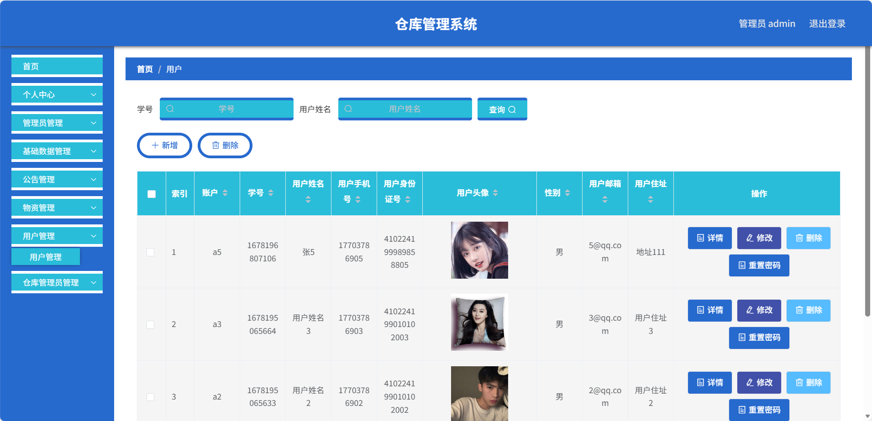Click the scroll-down arrow of page scrollbar
The image size is (872, 421).
click(867, 416)
